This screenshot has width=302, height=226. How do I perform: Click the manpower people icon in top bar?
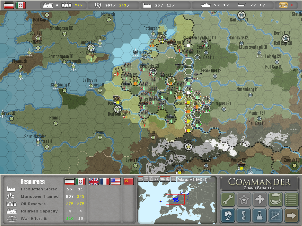pyautogui.click(x=98, y=5)
